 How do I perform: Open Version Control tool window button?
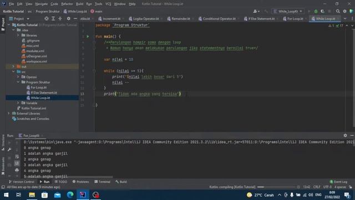click(x=22, y=182)
